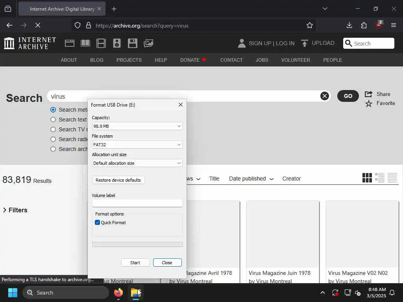403x302 pixels.
Task: Go back to previous page
Action: [9, 25]
